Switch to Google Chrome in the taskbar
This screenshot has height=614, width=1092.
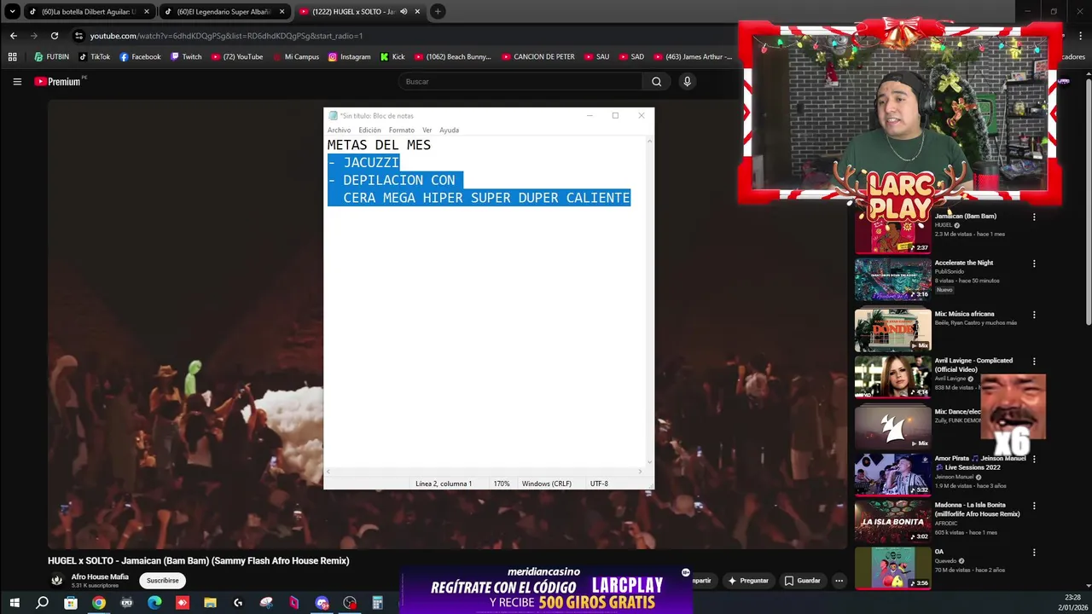click(x=99, y=603)
